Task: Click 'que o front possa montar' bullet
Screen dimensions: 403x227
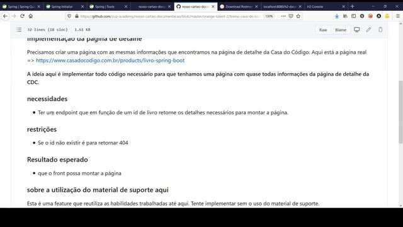Action: point(79,173)
